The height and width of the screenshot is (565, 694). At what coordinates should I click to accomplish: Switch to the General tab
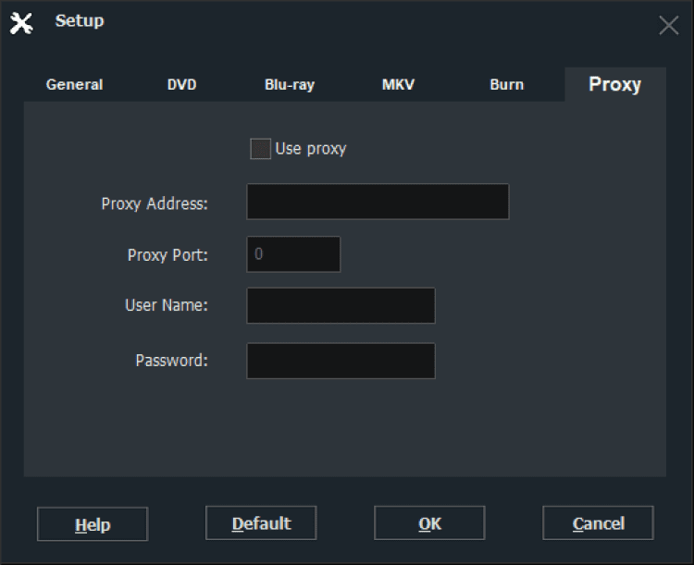74,84
